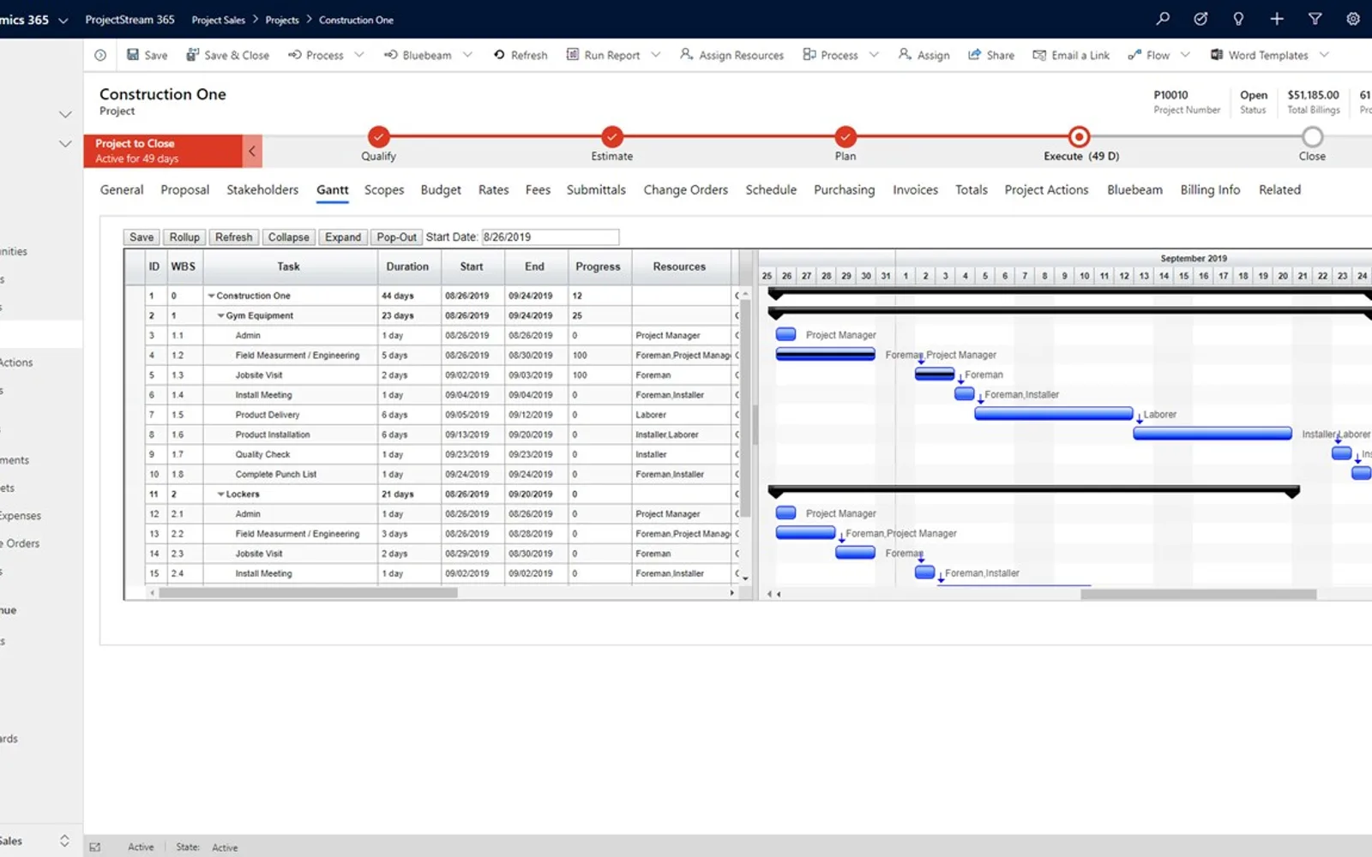The height and width of the screenshot is (857, 1372).
Task: Open Run Report command
Action: pos(603,55)
